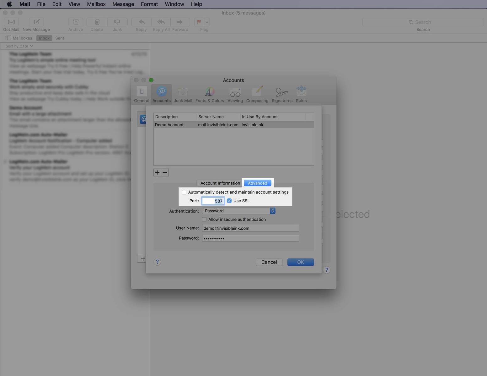
Task: Open the Authentication Password dropdown
Action: 239,211
